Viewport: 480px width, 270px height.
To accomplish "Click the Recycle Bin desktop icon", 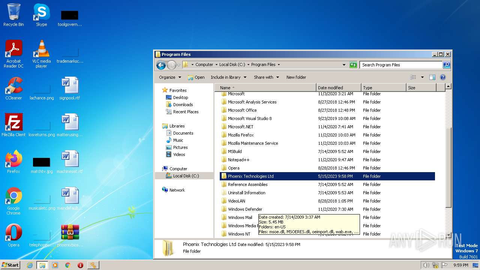I will 13,15.
